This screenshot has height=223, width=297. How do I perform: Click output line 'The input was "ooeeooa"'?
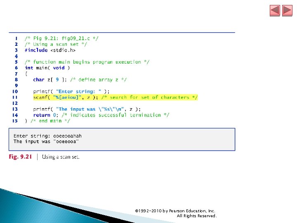(x=46, y=142)
